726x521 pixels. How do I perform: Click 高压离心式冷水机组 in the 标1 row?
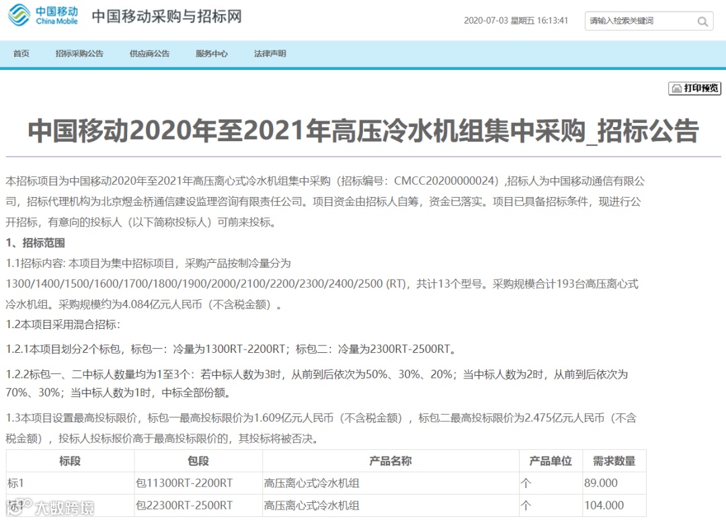tap(391, 483)
